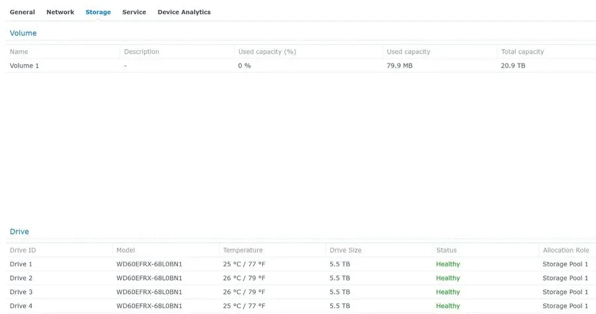Image resolution: width=596 pixels, height=314 pixels.
Task: Go to Device Analytics tab
Action: coord(184,12)
